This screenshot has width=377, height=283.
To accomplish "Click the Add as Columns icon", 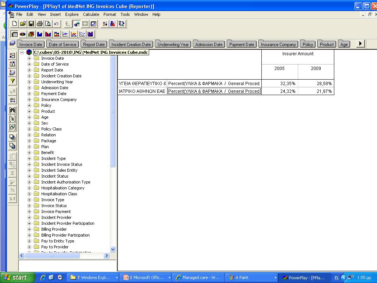I will [13, 64].
